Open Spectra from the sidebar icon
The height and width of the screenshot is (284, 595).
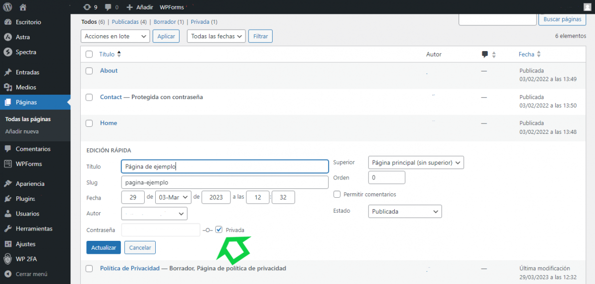(x=7, y=52)
